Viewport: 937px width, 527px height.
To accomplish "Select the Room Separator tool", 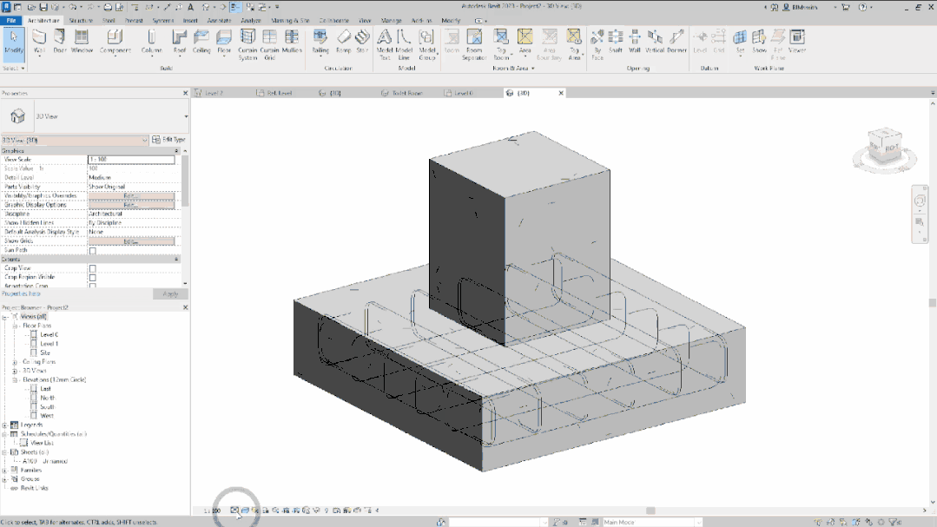I will click(x=474, y=45).
